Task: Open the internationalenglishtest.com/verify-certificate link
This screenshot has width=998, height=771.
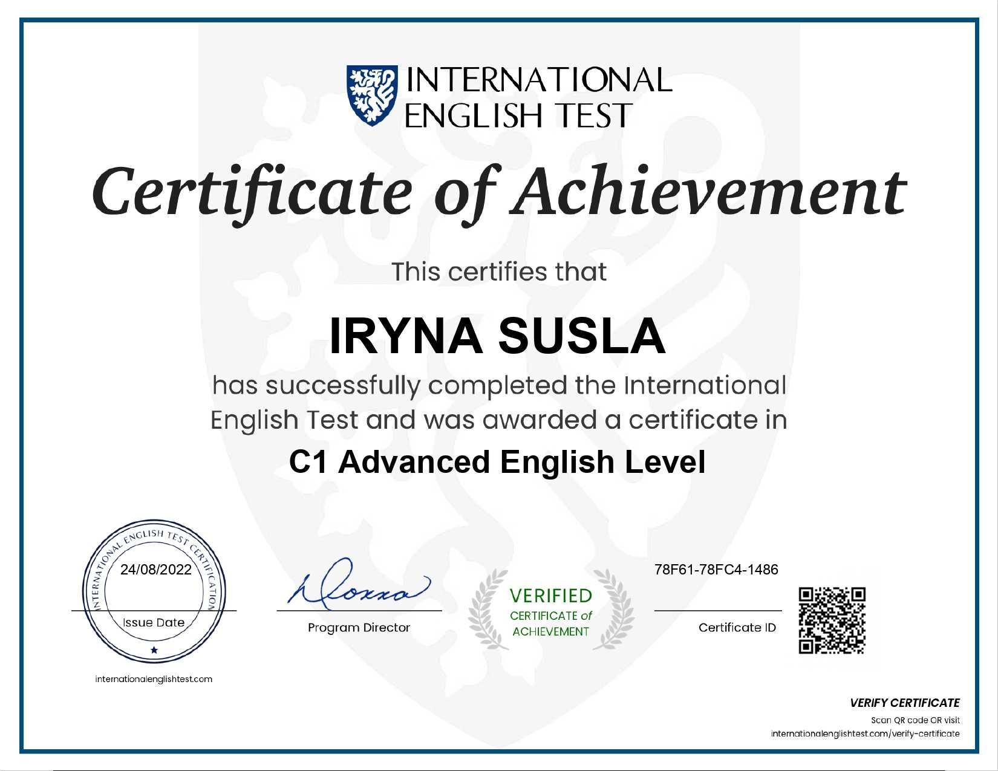Action: (865, 734)
